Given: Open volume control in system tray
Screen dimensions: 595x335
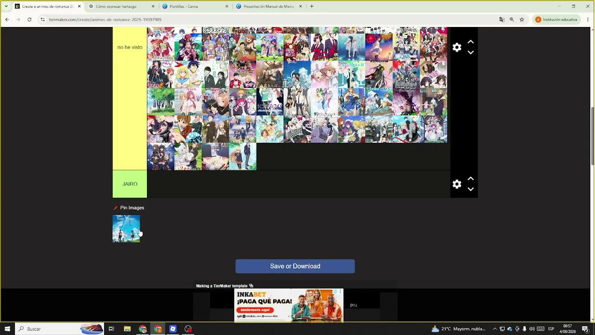Looking at the screenshot, I should [532, 329].
